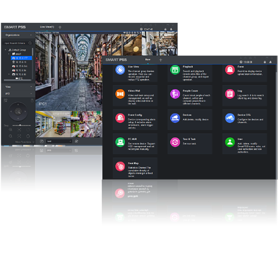The width and height of the screenshot is (278, 278).
Task: Collapse the Default Group tree node arrow
Action: (x=6, y=50)
